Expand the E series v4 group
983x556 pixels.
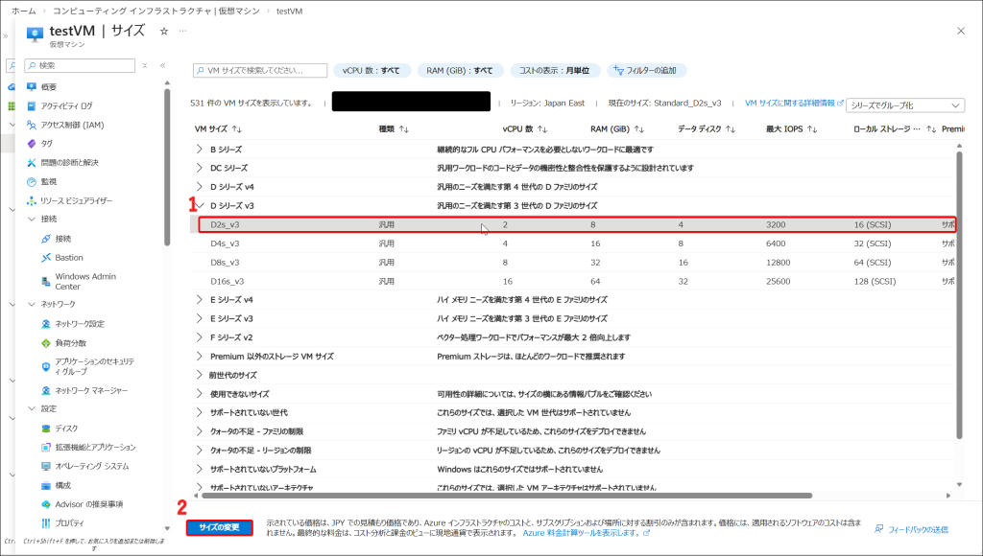pyautogui.click(x=200, y=300)
